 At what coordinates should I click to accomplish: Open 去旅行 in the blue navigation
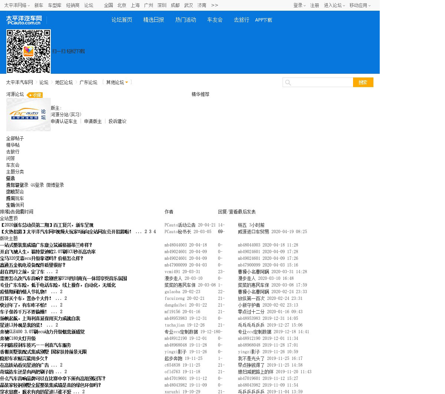point(241,20)
